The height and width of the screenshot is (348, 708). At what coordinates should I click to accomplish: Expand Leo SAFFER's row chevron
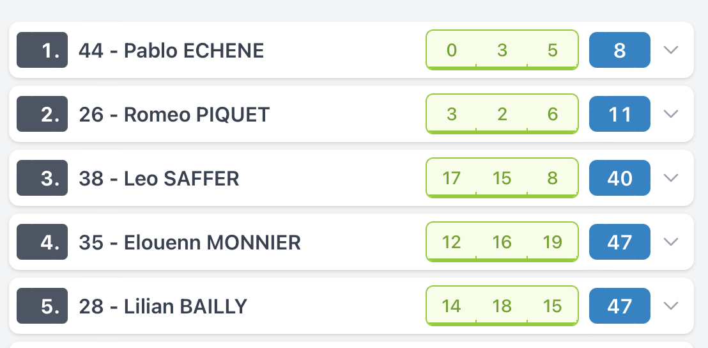tap(671, 178)
